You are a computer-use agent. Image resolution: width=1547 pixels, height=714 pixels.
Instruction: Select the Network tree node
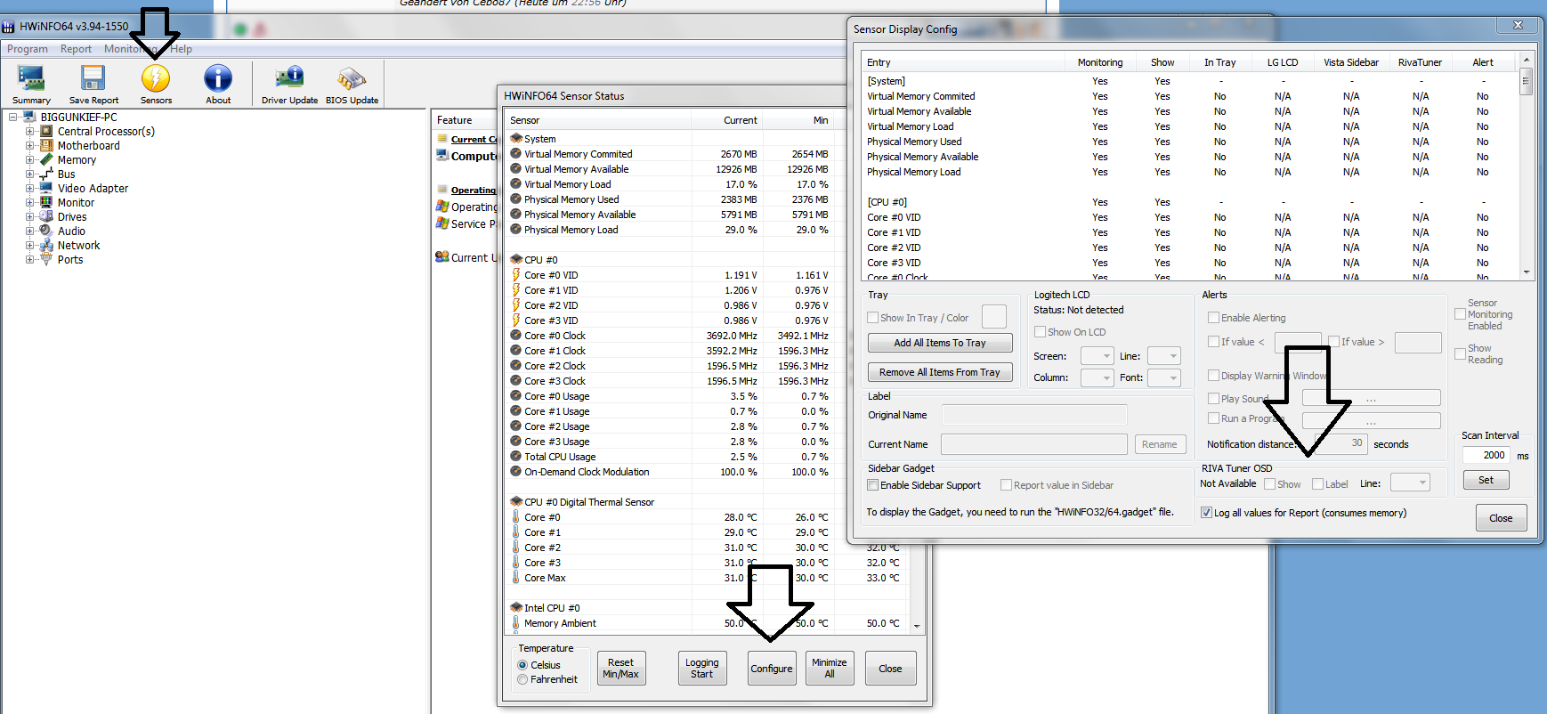[x=78, y=246]
